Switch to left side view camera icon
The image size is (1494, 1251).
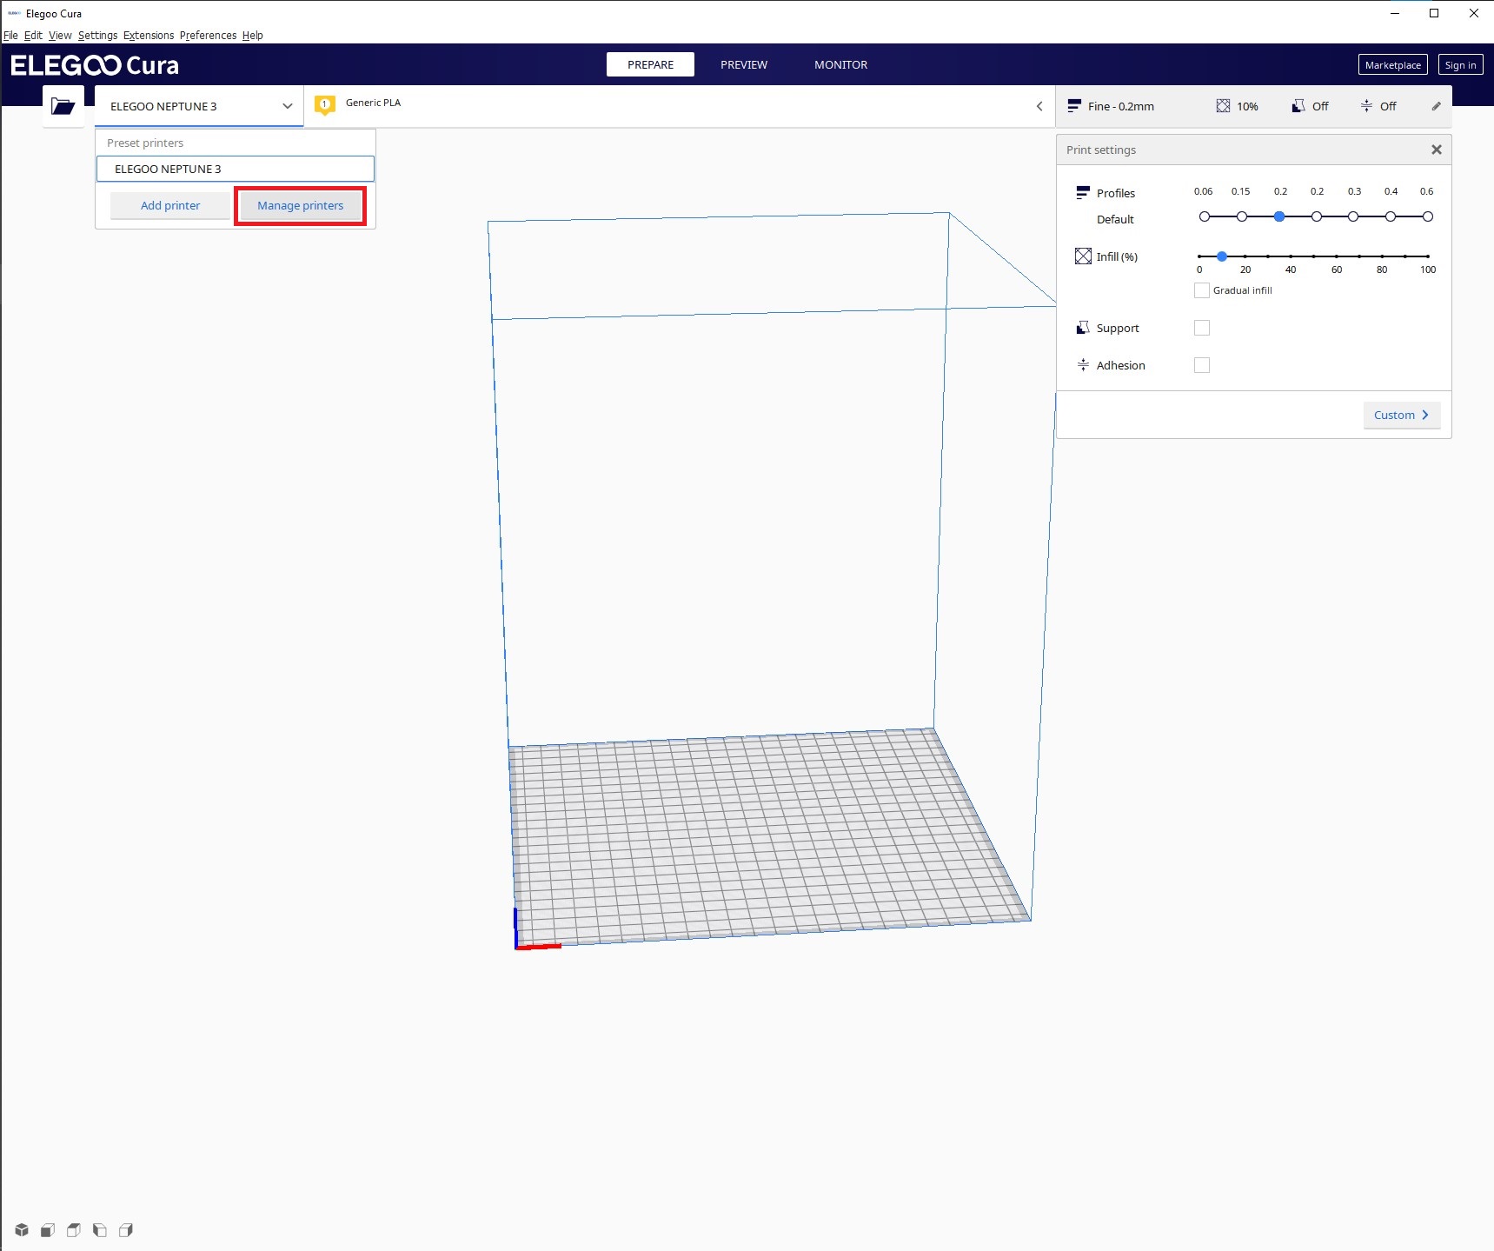(100, 1230)
